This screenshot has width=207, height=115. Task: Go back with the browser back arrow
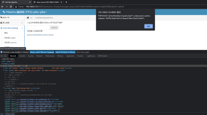pos(2,7)
